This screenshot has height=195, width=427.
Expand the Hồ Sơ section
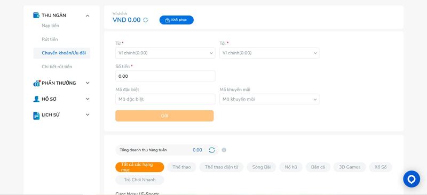point(88,99)
